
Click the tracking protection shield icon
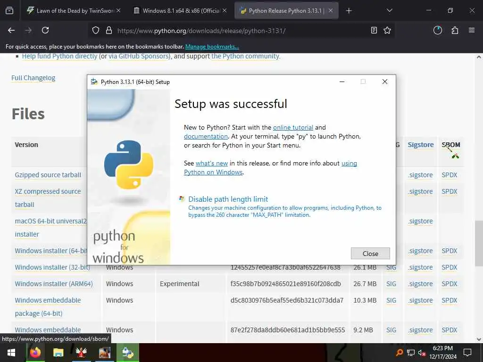click(96, 31)
